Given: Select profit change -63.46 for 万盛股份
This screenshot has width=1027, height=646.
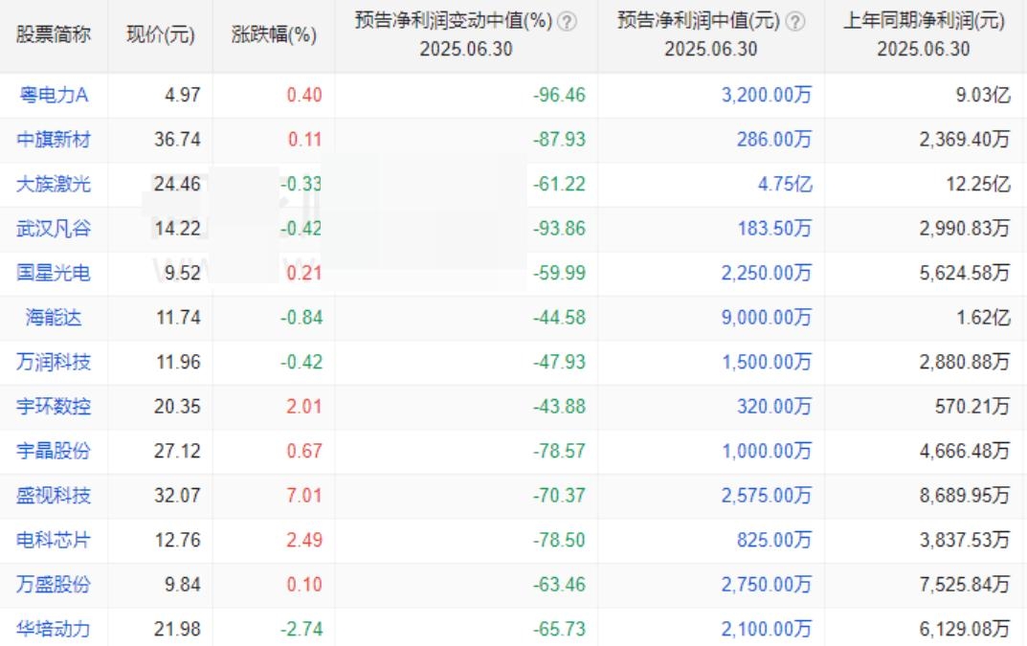Looking at the screenshot, I should coord(559,585).
